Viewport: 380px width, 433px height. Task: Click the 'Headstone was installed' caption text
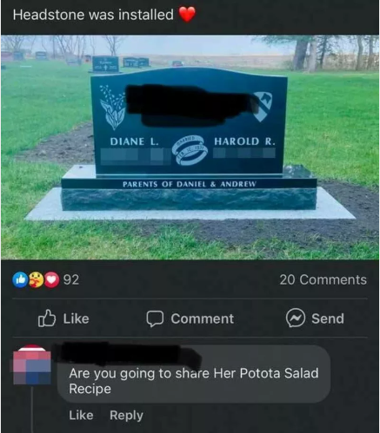click(x=93, y=15)
